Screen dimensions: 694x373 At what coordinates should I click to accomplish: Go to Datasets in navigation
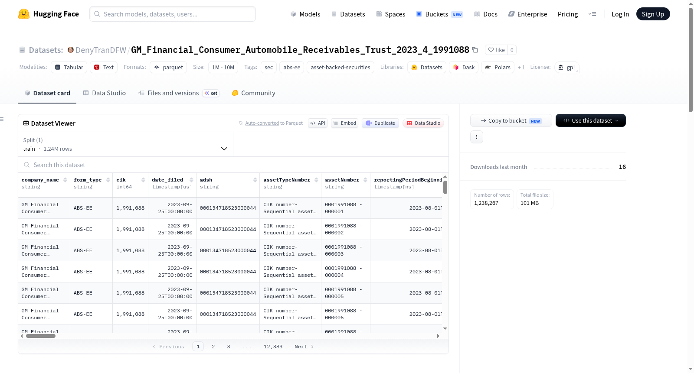point(348,14)
